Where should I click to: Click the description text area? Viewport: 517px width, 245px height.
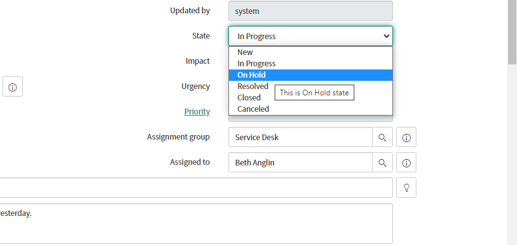[196, 224]
